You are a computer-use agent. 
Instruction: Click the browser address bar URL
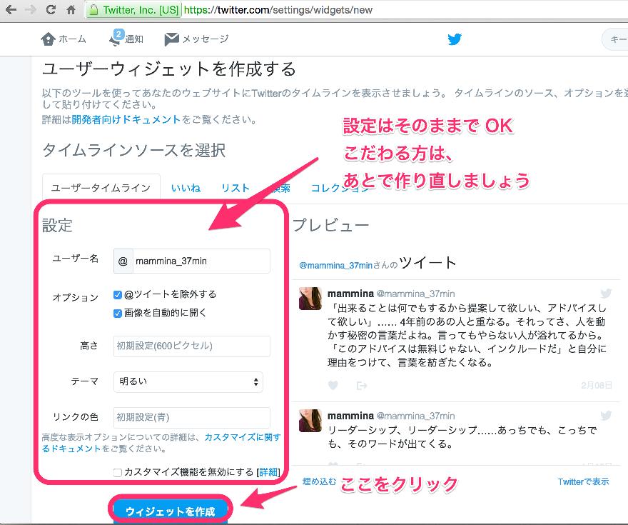coord(278,10)
